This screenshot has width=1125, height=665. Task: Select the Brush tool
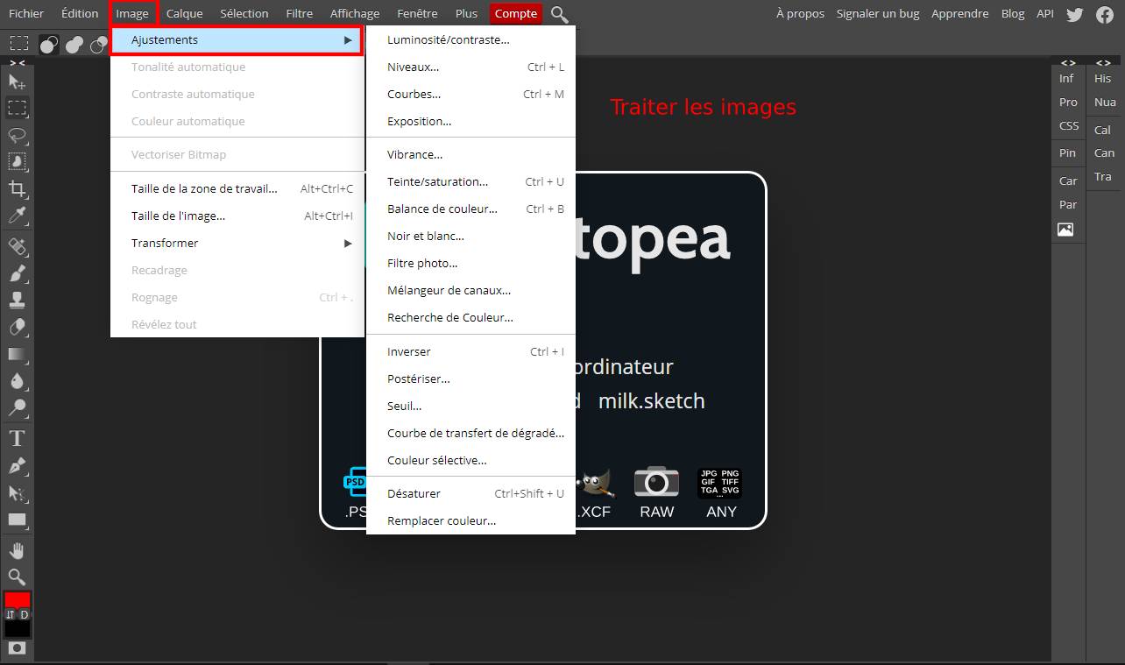click(x=17, y=273)
